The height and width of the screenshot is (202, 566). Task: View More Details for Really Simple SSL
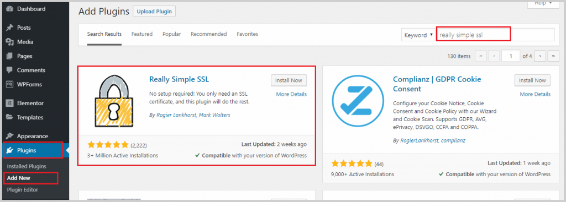[x=291, y=94]
